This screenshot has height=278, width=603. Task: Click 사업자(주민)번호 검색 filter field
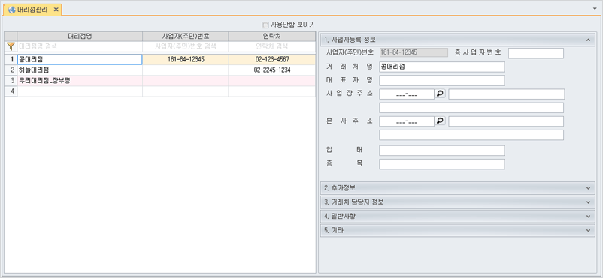click(x=186, y=46)
